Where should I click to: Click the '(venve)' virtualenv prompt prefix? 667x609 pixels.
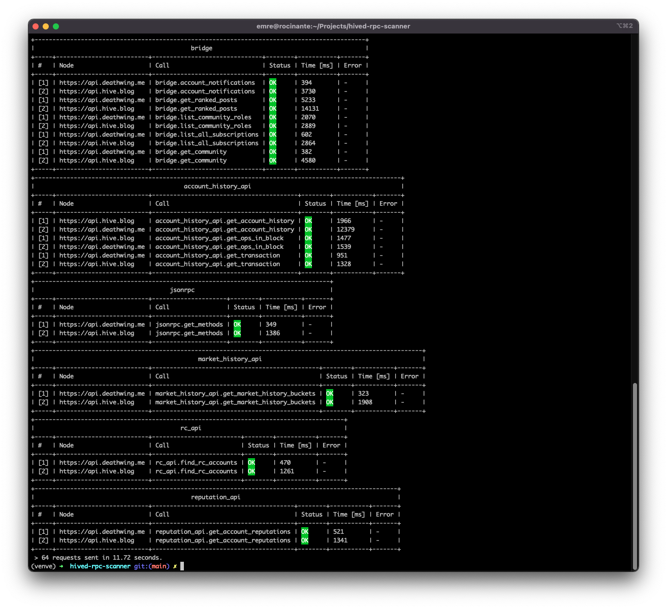tap(43, 566)
